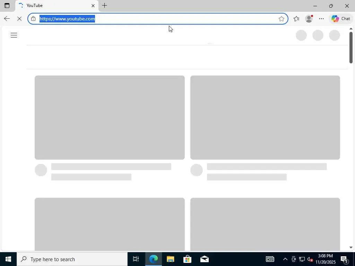
Task: View site information lock icon
Action: [x=33, y=19]
